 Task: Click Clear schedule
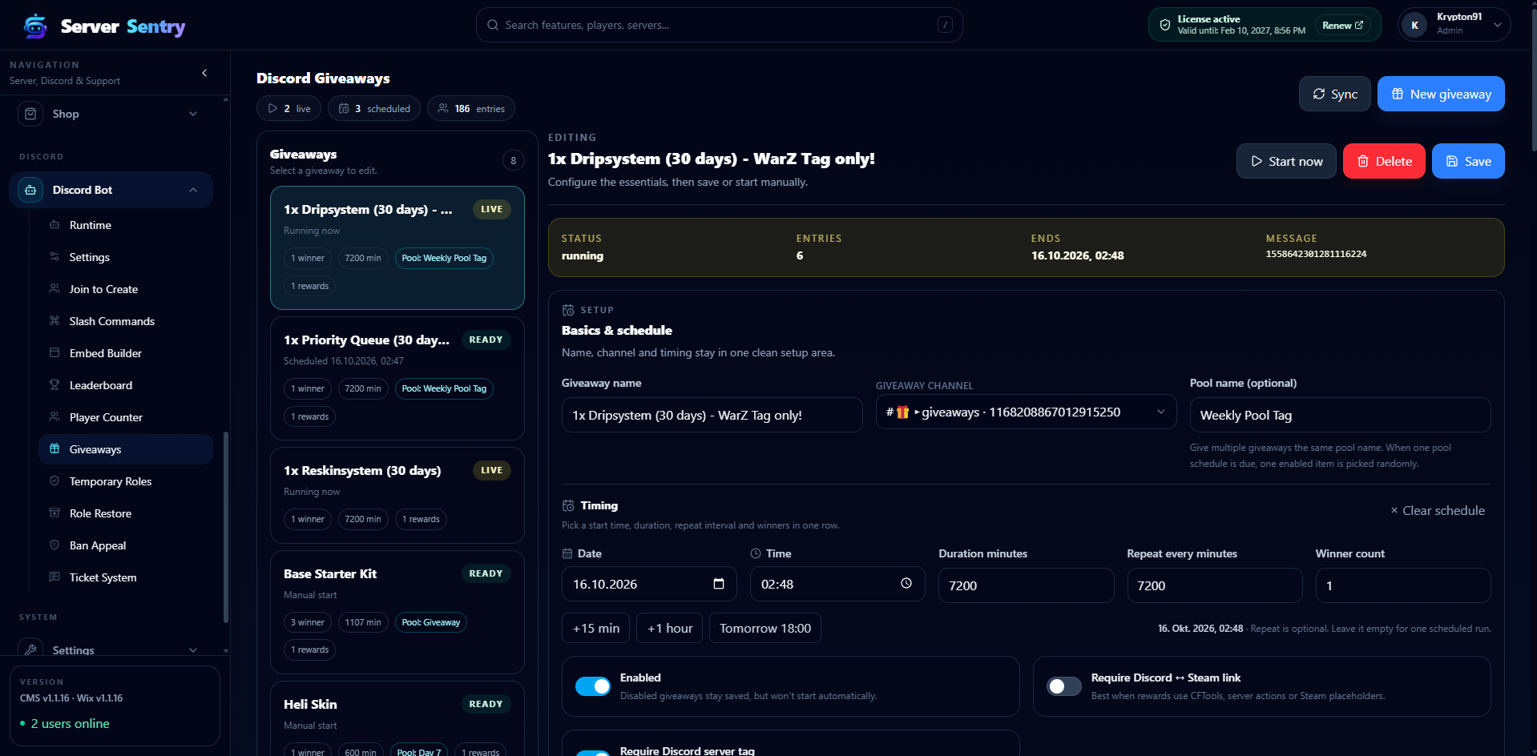1438,510
